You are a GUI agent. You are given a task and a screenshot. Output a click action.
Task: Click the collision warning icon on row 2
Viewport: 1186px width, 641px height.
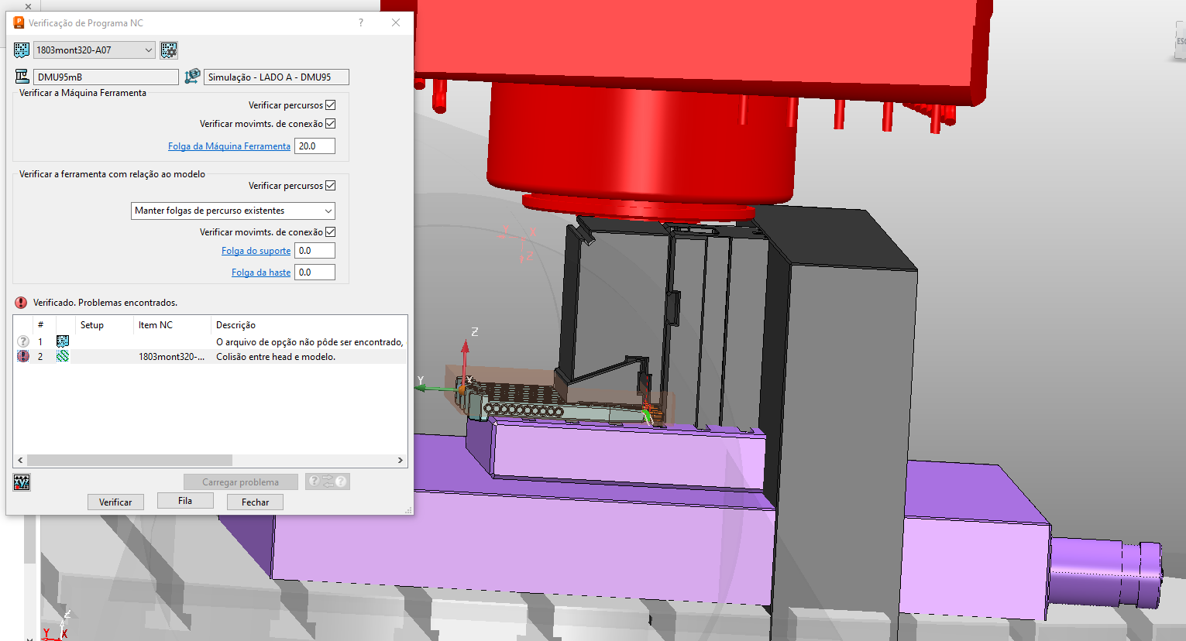22,355
